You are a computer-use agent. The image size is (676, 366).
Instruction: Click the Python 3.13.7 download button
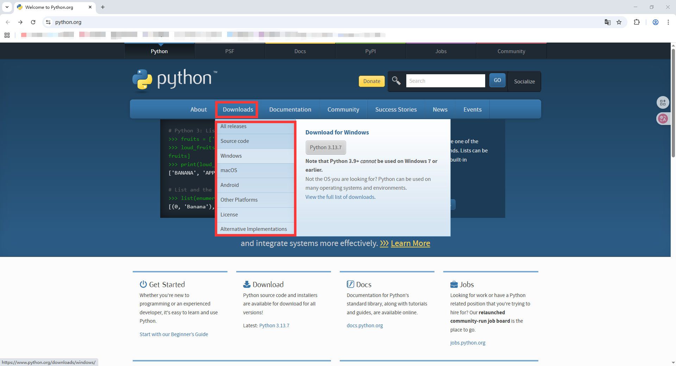coord(326,147)
